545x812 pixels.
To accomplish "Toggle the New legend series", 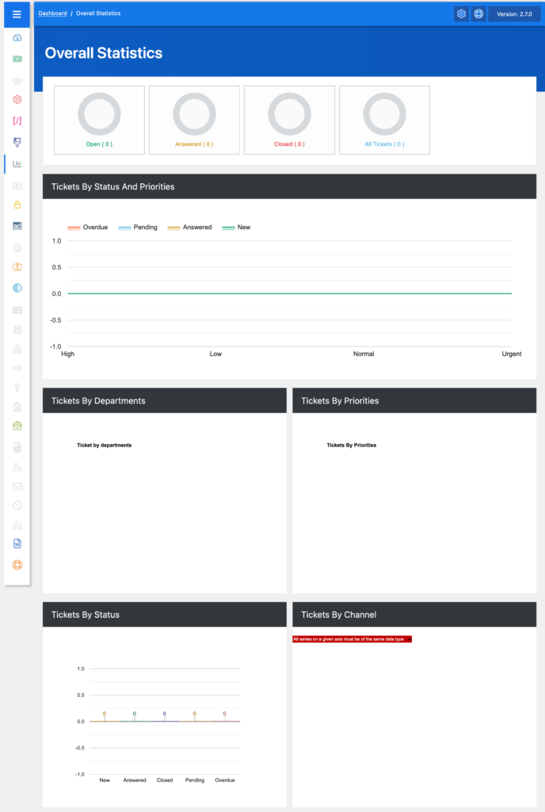I will click(x=236, y=228).
